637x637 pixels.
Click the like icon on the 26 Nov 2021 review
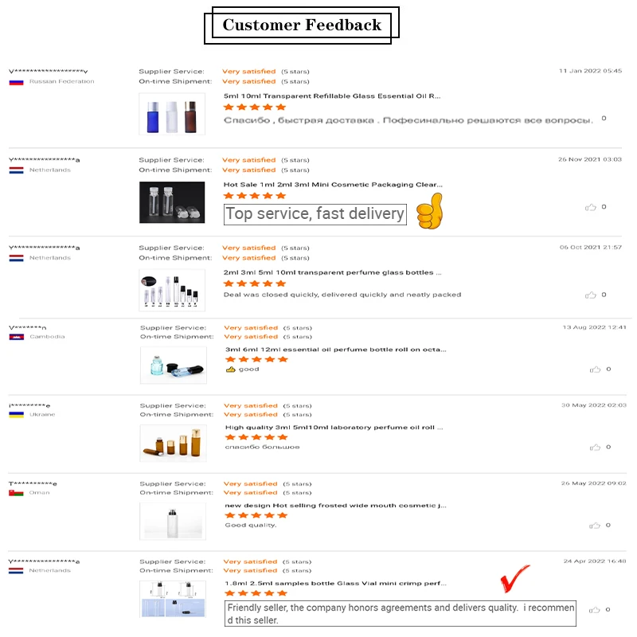click(590, 207)
